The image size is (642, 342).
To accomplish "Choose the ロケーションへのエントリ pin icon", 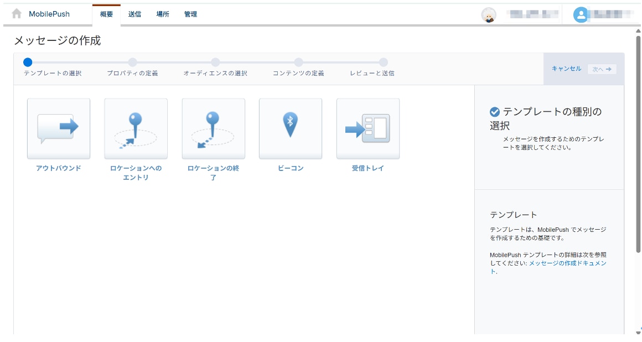I will click(x=136, y=129).
